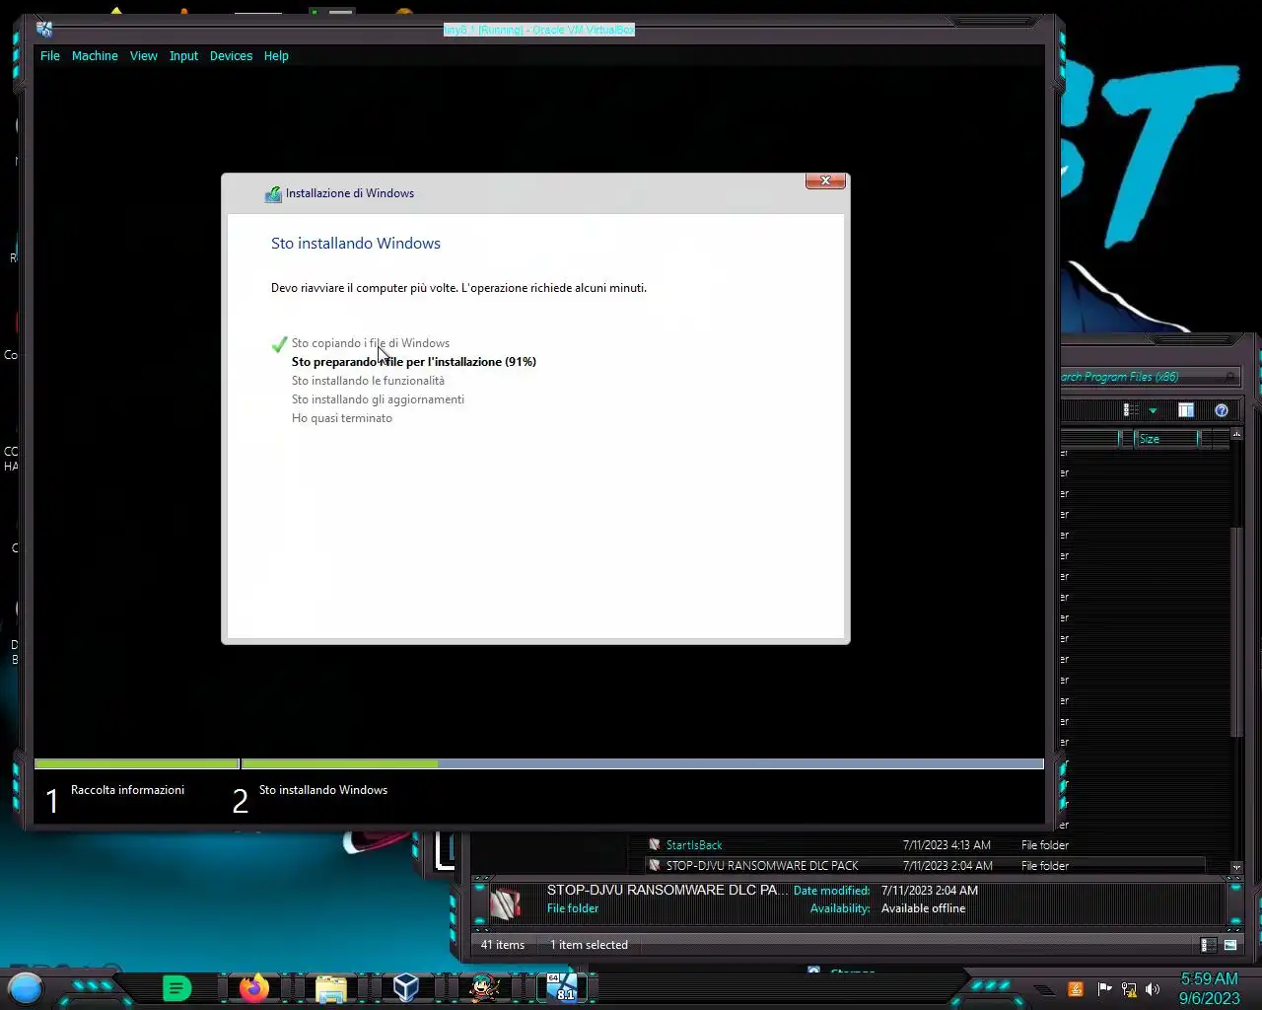1262x1010 pixels.
Task: Open the orange notification tray icon
Action: coord(1076,989)
